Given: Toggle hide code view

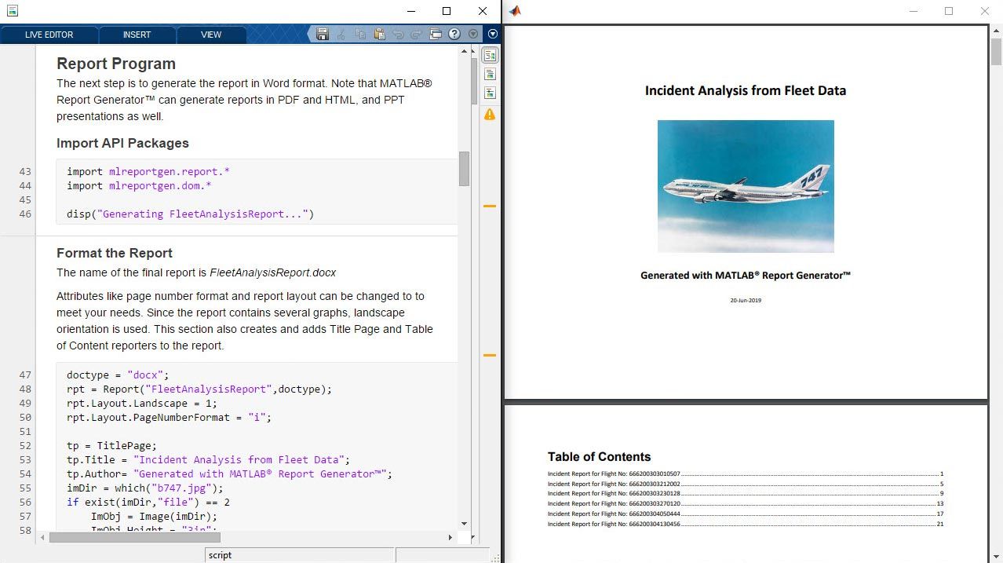Looking at the screenshot, I should [490, 93].
